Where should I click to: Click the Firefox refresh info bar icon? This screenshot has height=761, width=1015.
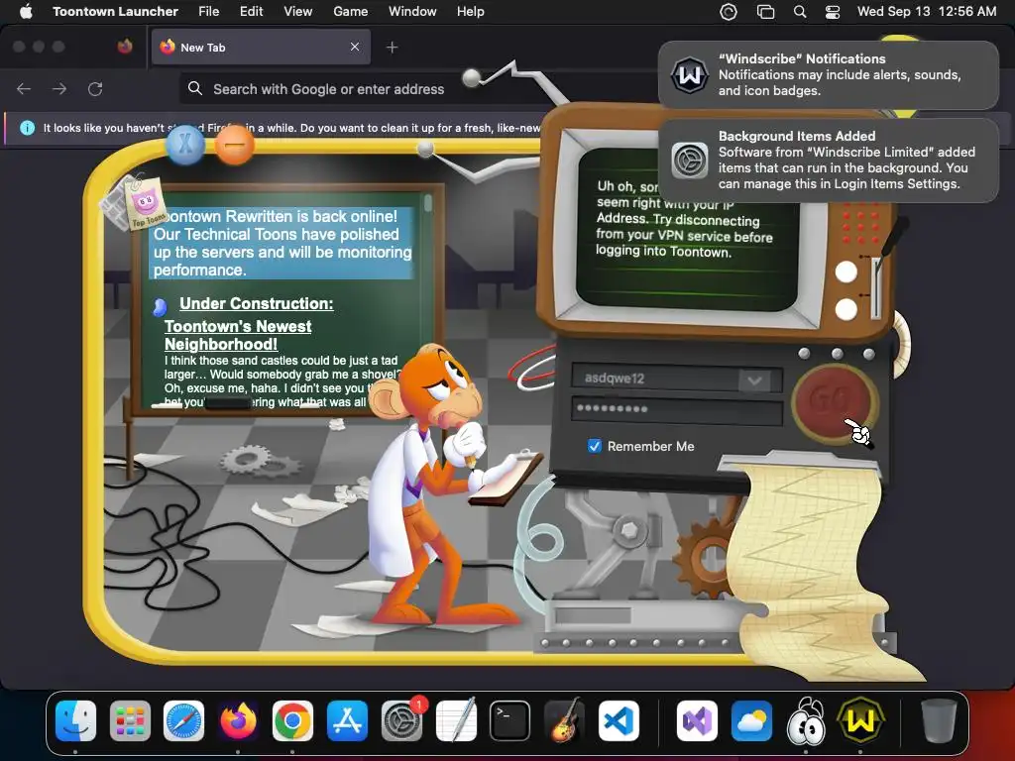[x=27, y=128]
